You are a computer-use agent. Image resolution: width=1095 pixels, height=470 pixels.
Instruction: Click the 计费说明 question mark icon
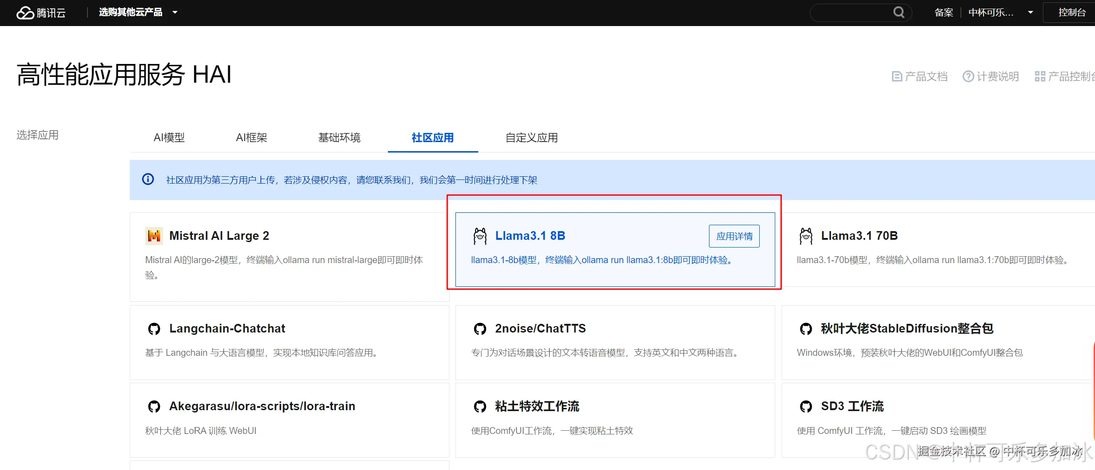point(968,76)
